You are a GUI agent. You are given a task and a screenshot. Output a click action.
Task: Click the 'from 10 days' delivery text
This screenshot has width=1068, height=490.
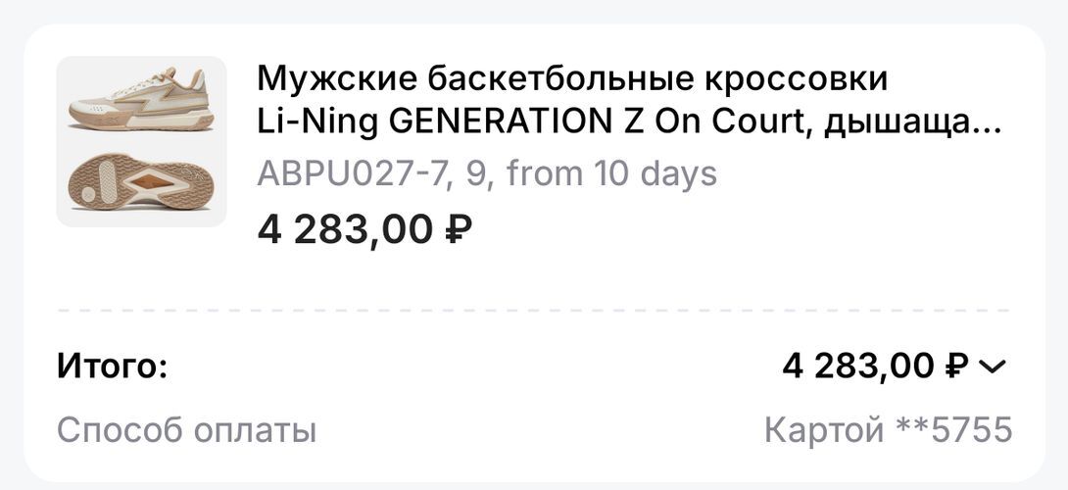click(x=612, y=174)
